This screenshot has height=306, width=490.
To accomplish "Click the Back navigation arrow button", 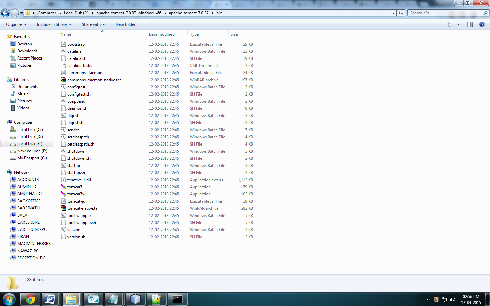I will point(5,13).
